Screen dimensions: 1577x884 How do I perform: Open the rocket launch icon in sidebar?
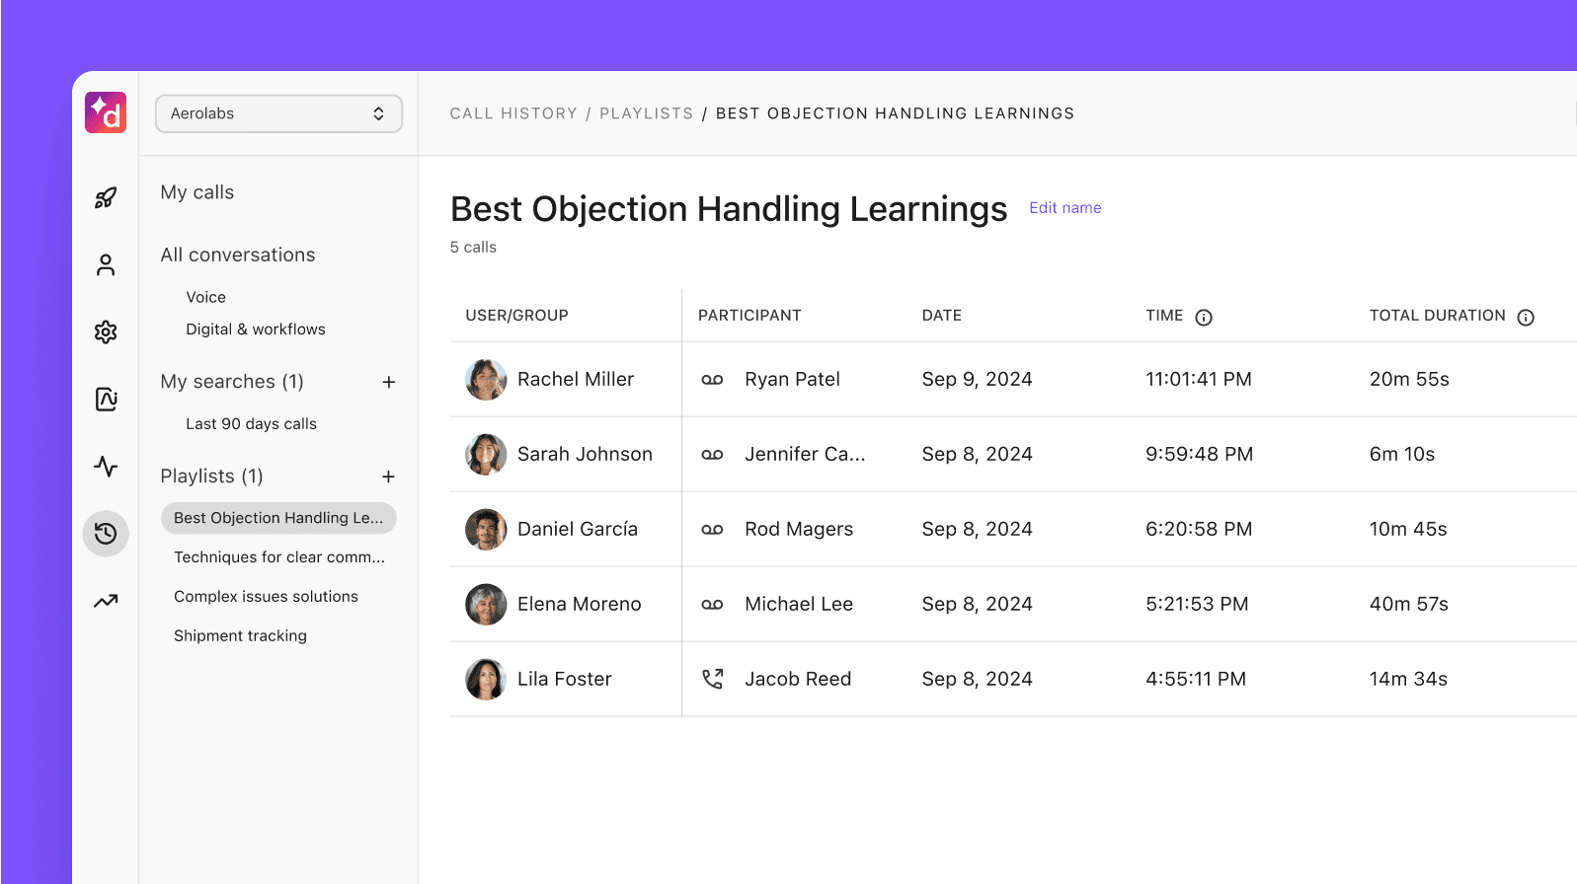click(106, 198)
